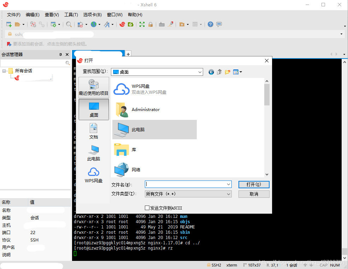
Task: Open the 文件类型 所有文件 dropdown
Action: 188,194
